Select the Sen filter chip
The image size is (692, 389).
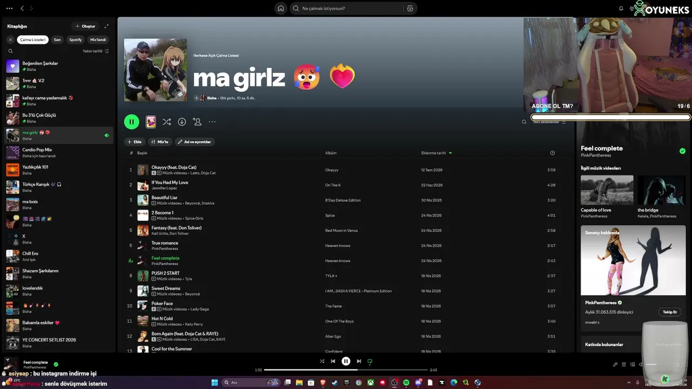point(57,39)
